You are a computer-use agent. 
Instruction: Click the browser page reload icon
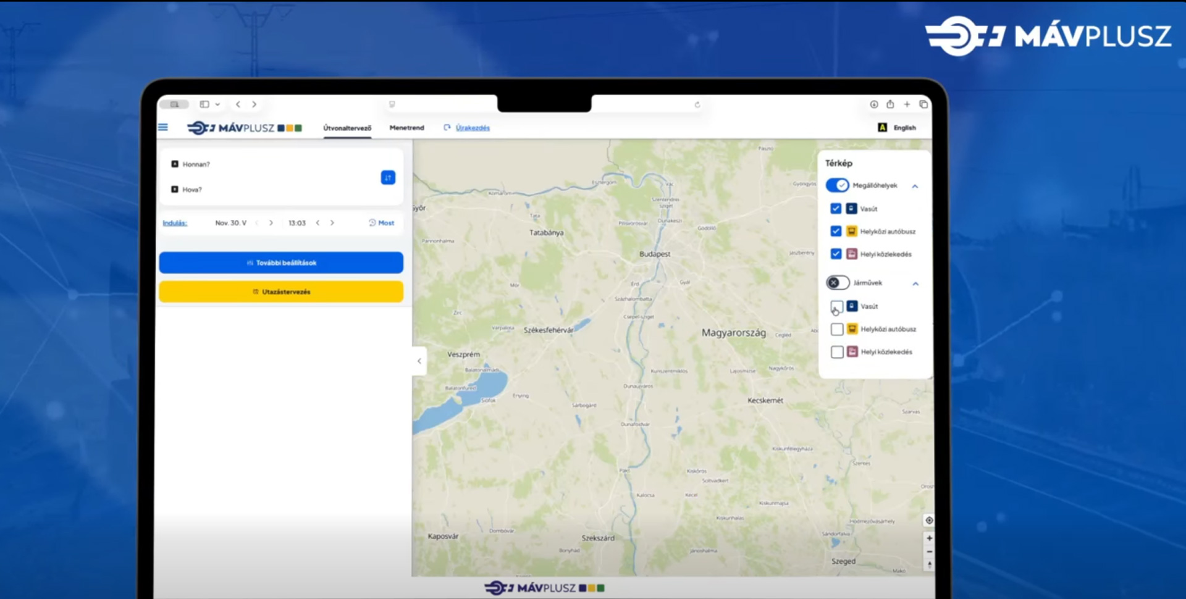pos(697,105)
